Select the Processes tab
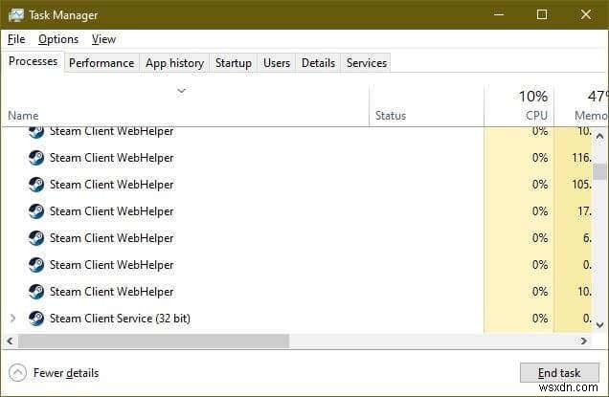Screen dimensions: 609x397 33,62
